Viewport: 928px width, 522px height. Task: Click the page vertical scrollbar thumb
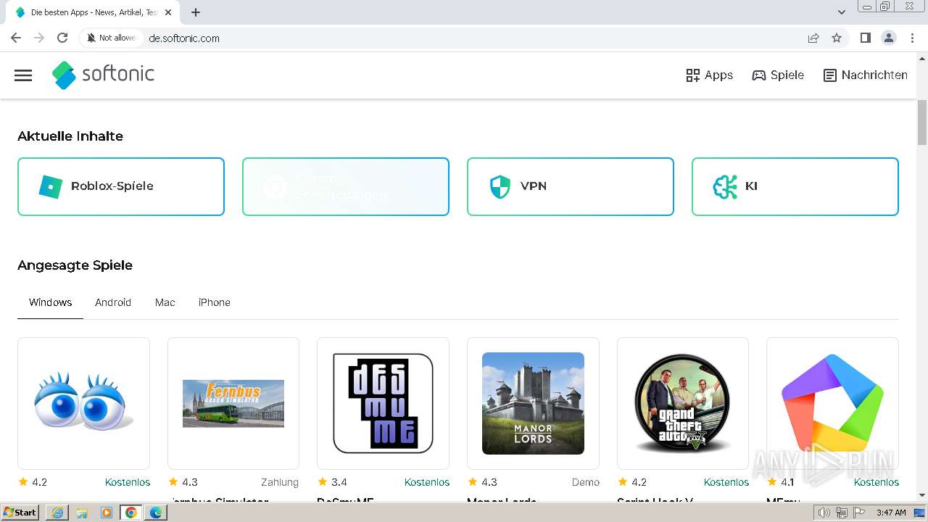922,123
